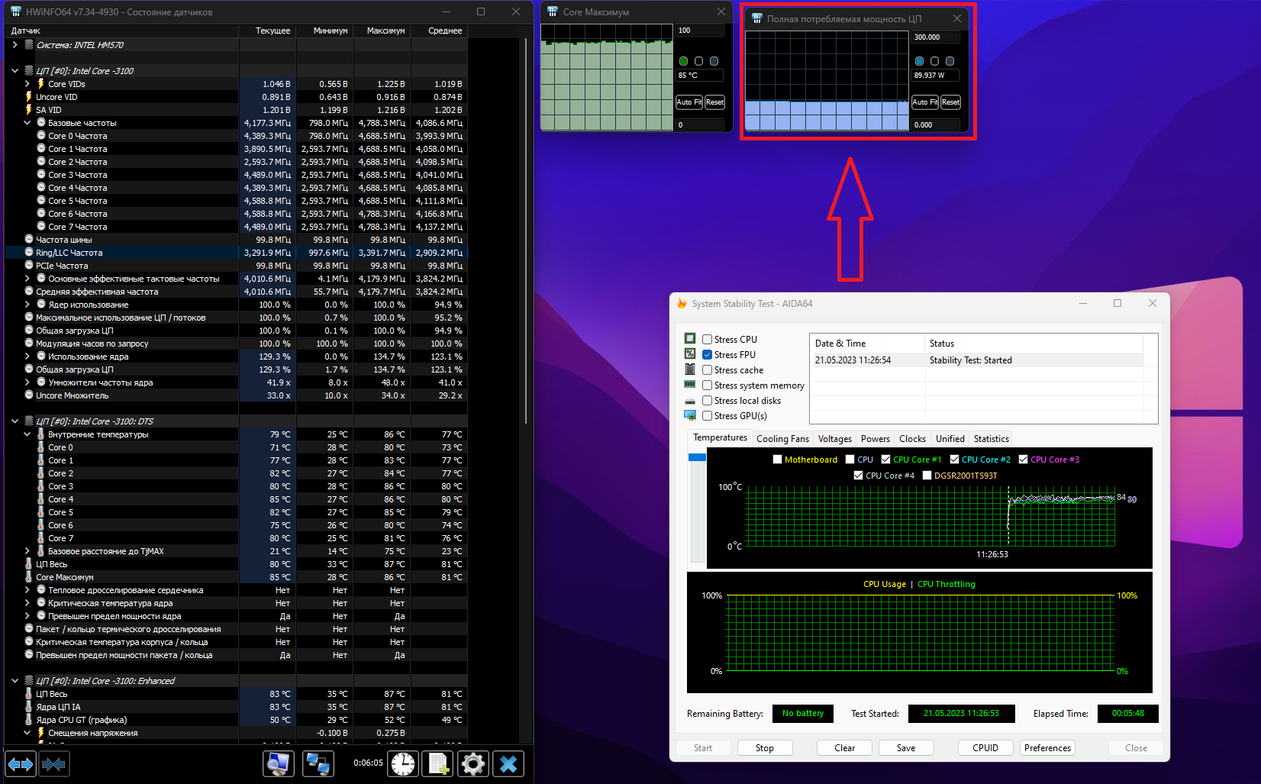Click the thermometer icon beside Core 0 temperature
Image resolution: width=1261 pixels, height=784 pixels.
[x=41, y=447]
